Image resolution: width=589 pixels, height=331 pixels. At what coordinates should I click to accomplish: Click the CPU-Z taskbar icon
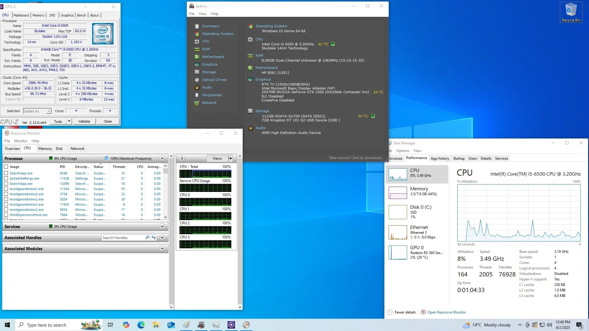(231, 325)
